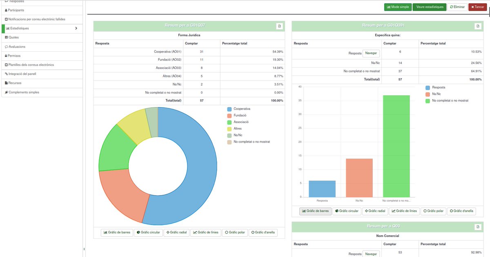
Task: Click the Eliminar button
Action: [x=457, y=7]
